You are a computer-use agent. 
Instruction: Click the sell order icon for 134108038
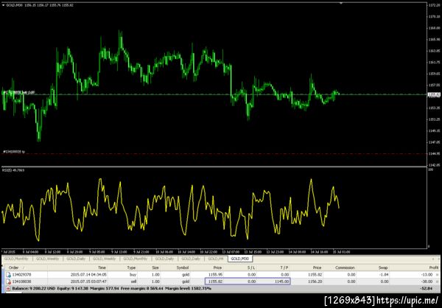[x=8, y=281]
